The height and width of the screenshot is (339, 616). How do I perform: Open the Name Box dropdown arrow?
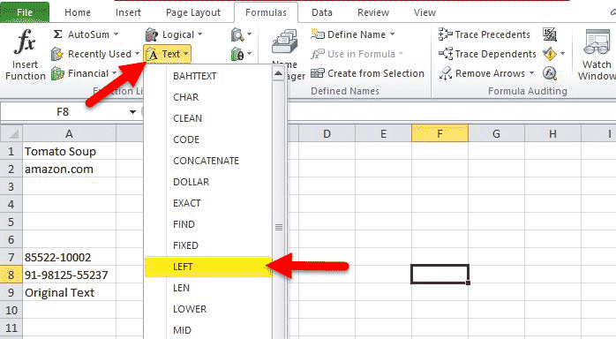(x=132, y=112)
